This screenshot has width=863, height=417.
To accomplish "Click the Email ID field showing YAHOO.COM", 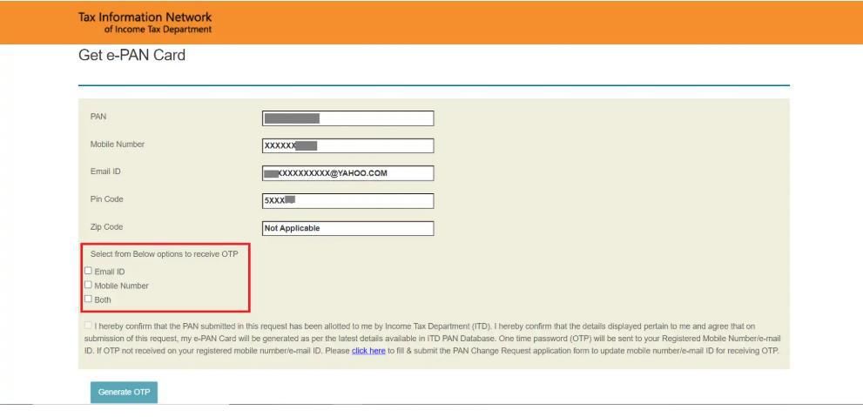I will (x=347, y=173).
